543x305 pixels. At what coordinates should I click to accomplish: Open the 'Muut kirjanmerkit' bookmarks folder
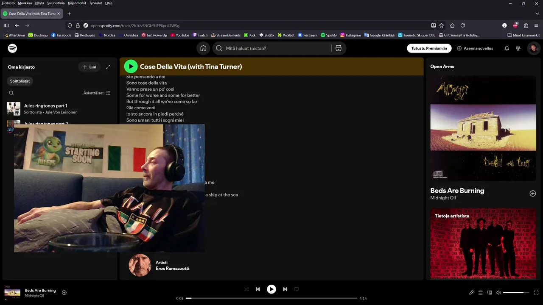pos(524,35)
